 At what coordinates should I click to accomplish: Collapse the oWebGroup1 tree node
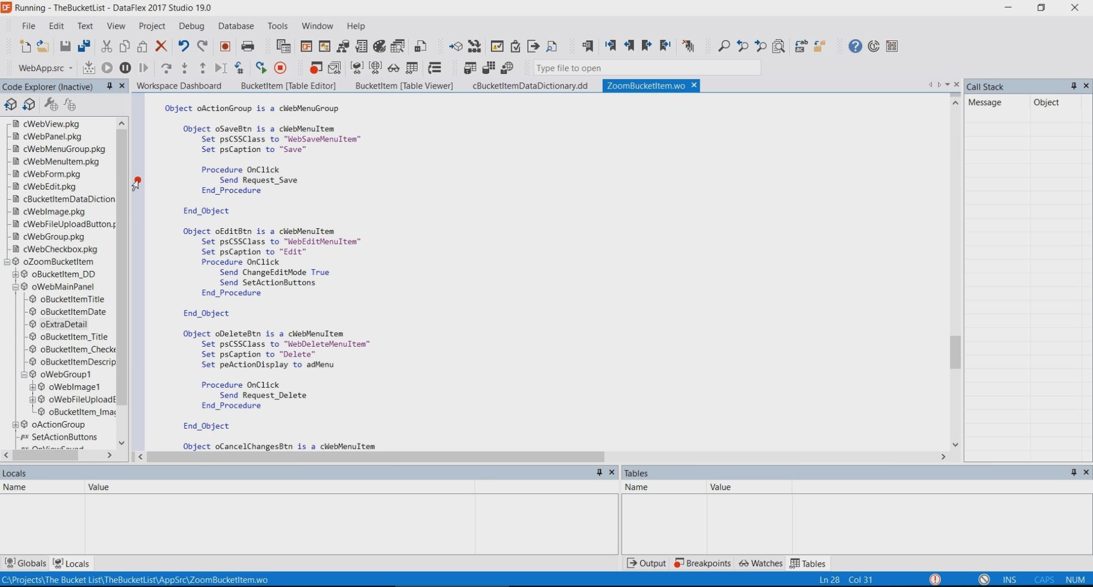click(x=24, y=374)
